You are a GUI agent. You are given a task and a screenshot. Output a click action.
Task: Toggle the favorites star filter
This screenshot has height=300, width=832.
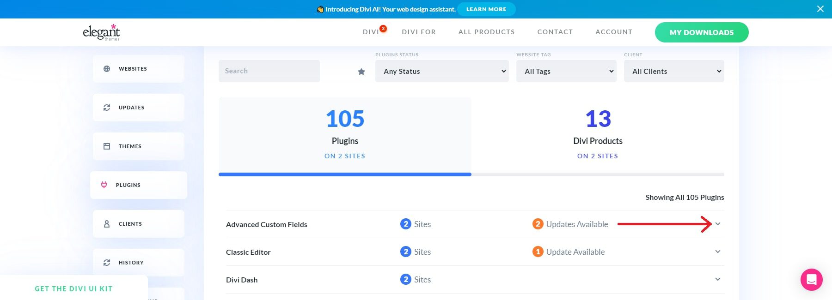[x=361, y=72]
